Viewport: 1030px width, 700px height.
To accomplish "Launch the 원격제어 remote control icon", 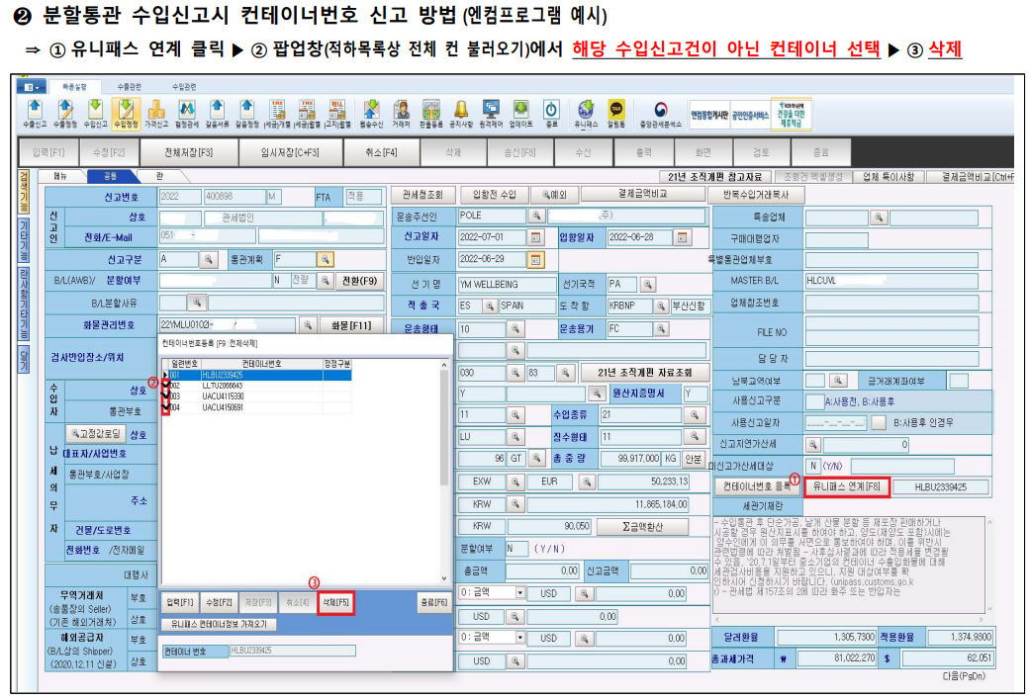I will click(x=491, y=113).
